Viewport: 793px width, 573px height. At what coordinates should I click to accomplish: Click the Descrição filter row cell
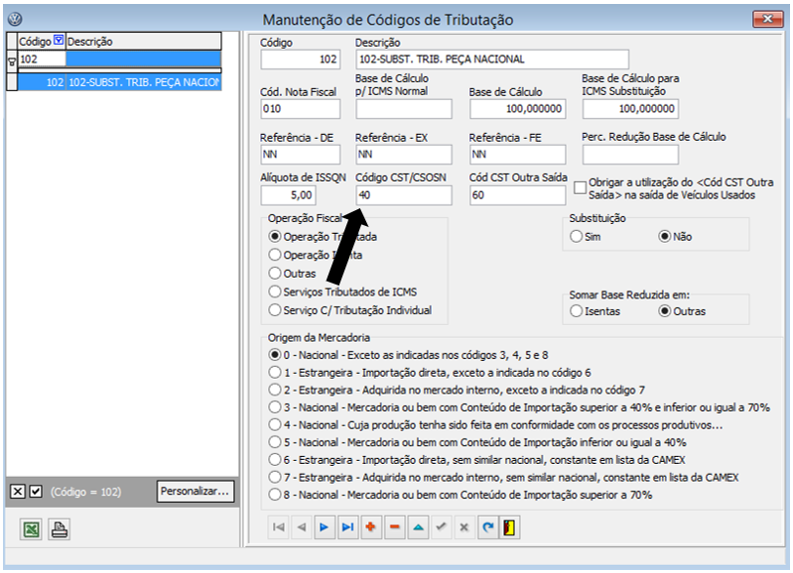(144, 59)
